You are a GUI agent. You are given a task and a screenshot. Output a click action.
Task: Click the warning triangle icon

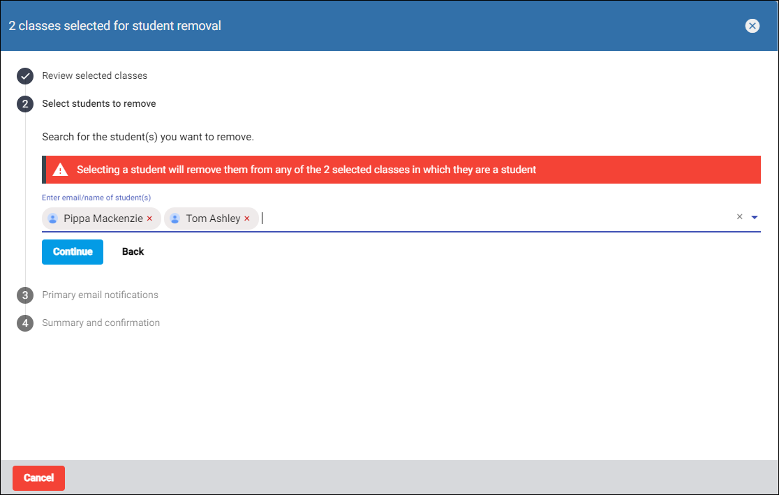pyautogui.click(x=60, y=170)
